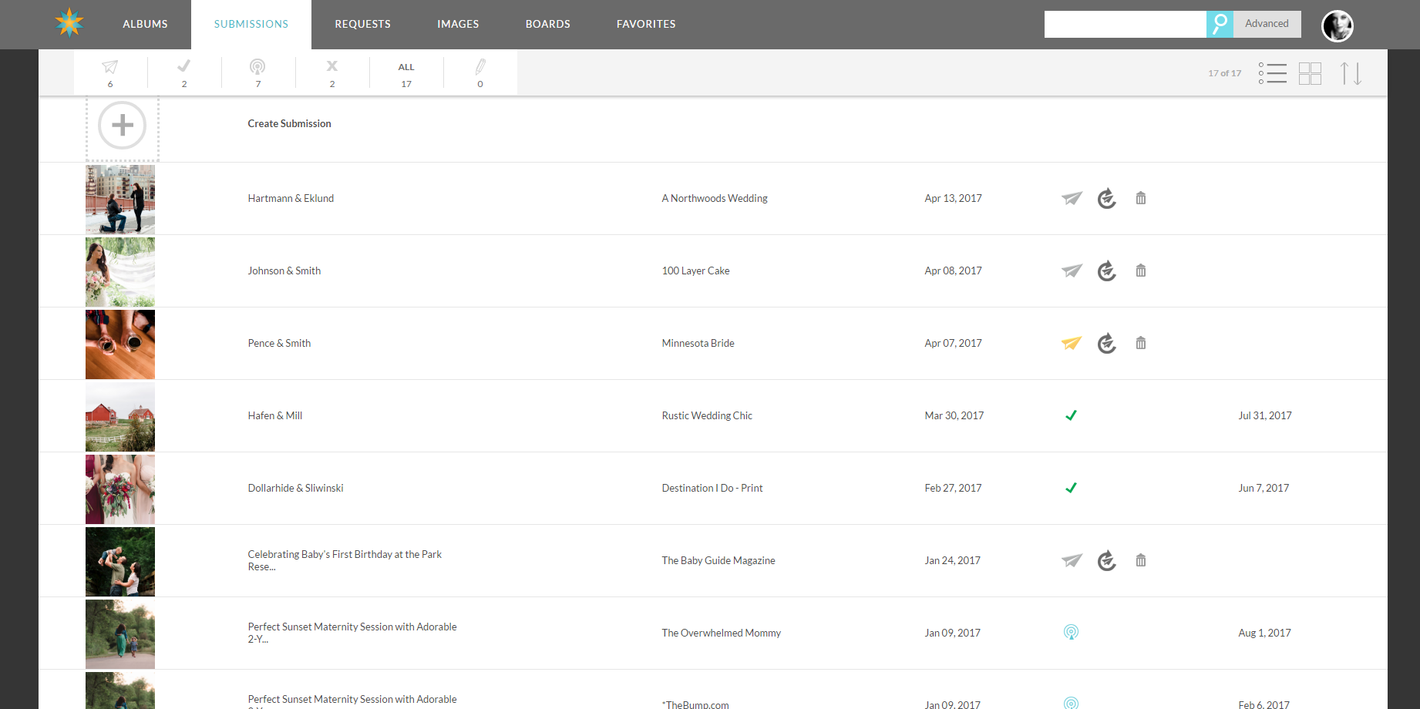
Task: Click the magnifier search button
Action: (x=1220, y=24)
